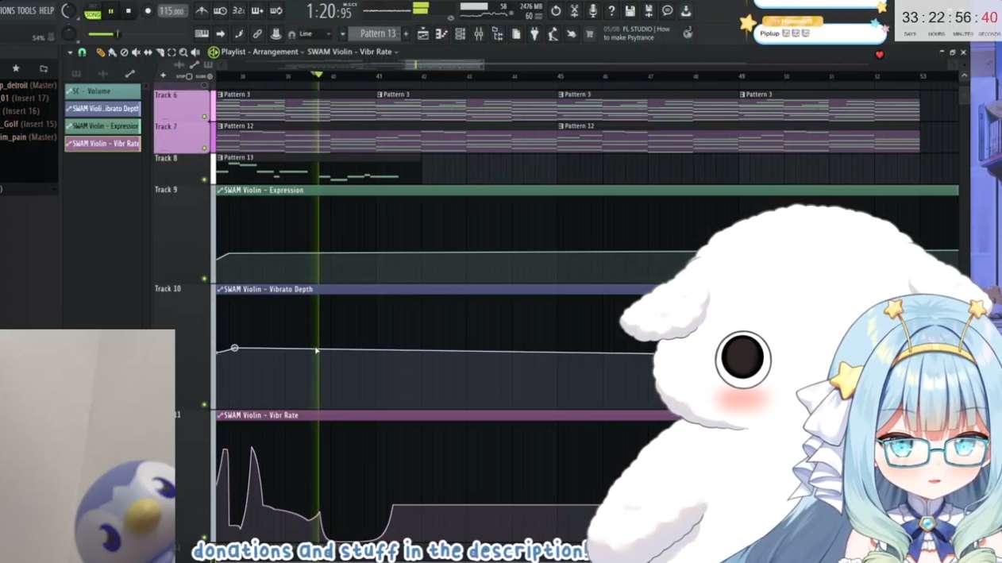Select 'SWAM Violin - Vibr Rate' in picker
This screenshot has height=563, width=1002.
pos(103,144)
